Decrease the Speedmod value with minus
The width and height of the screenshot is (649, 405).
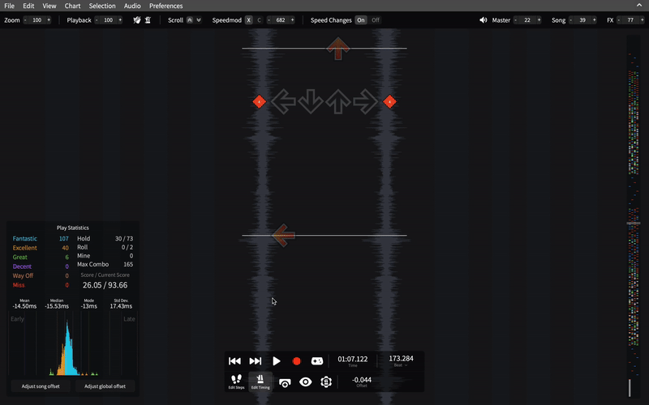click(x=269, y=19)
